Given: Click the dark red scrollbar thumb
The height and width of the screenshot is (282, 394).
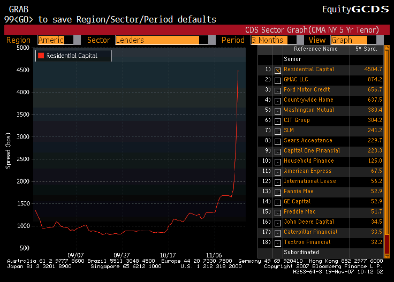Looking at the screenshot, I should point(387,245).
